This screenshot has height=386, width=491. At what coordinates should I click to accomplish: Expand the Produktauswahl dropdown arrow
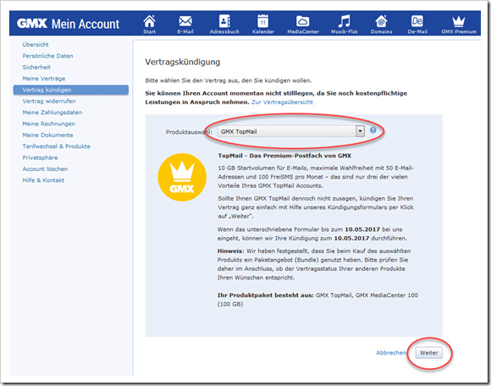coord(360,131)
